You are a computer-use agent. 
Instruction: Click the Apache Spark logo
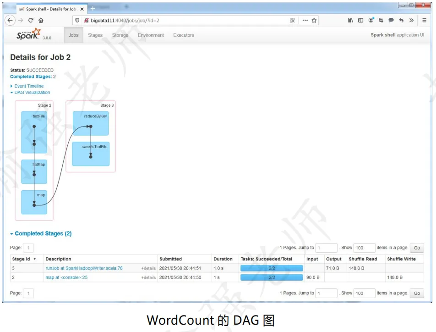pos(29,34)
